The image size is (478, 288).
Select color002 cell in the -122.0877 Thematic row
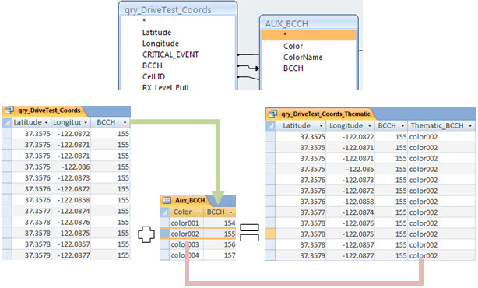point(441,255)
